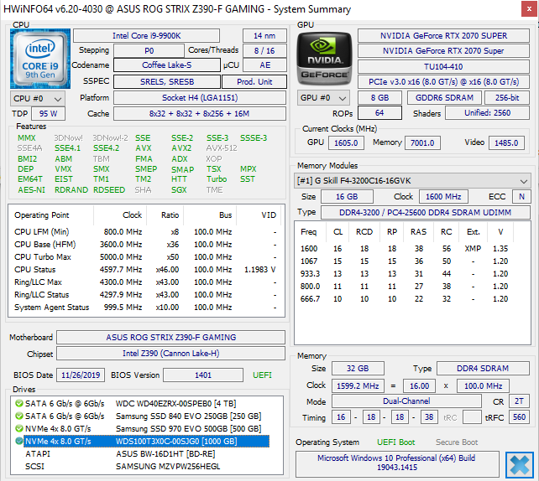
Task: Select the ASUS BW-16D1HT BD-RE drive
Action: pyautogui.click(x=146, y=454)
